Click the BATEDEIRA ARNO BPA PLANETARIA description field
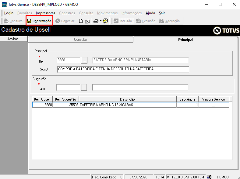This screenshot has height=179, width=240. [141, 60]
